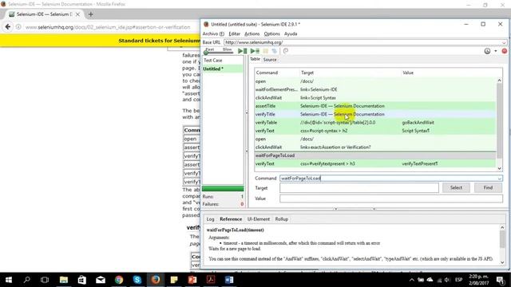Click the Value input field

pyautogui.click(x=391, y=199)
